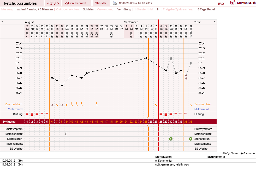This screenshot has width=256, height=172.
Task: Click the August month header
Action: [x=29, y=22]
